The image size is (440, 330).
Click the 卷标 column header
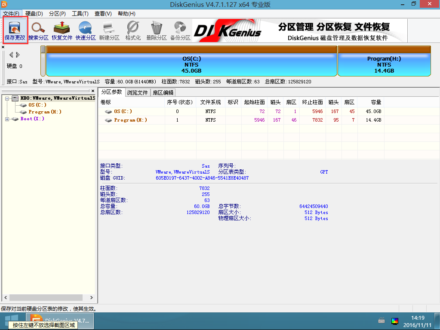click(131, 102)
